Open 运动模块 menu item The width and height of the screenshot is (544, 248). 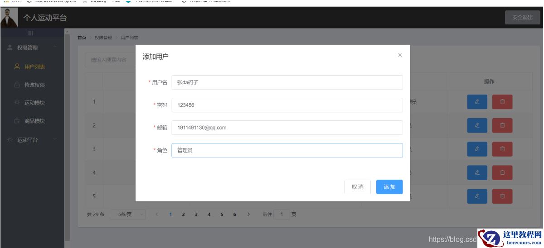coord(32,103)
